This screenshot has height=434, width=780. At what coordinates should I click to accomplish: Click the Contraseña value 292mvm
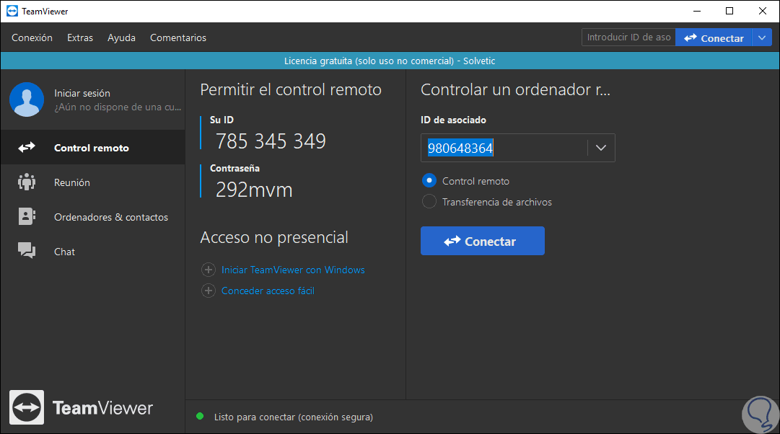(x=254, y=190)
